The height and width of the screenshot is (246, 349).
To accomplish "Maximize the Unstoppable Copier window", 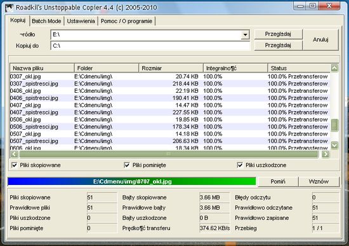I will pos(312,6).
